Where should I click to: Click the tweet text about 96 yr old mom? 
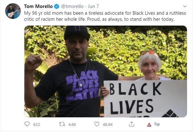tap(105, 16)
